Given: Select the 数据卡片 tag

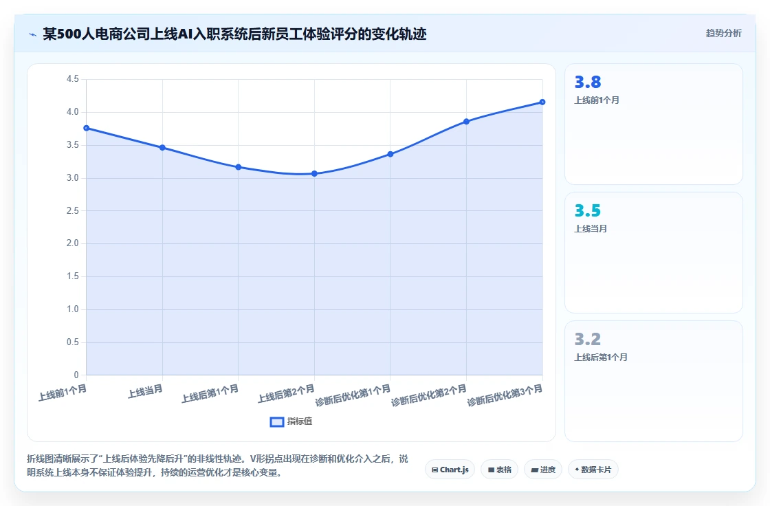Looking at the screenshot, I should point(593,470).
